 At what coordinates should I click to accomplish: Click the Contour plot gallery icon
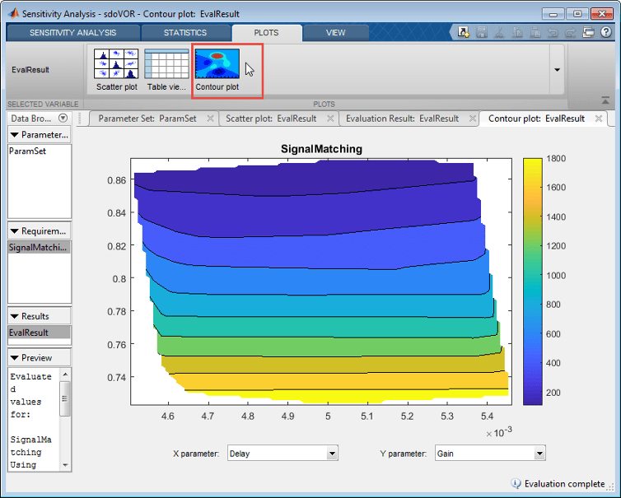217,69
